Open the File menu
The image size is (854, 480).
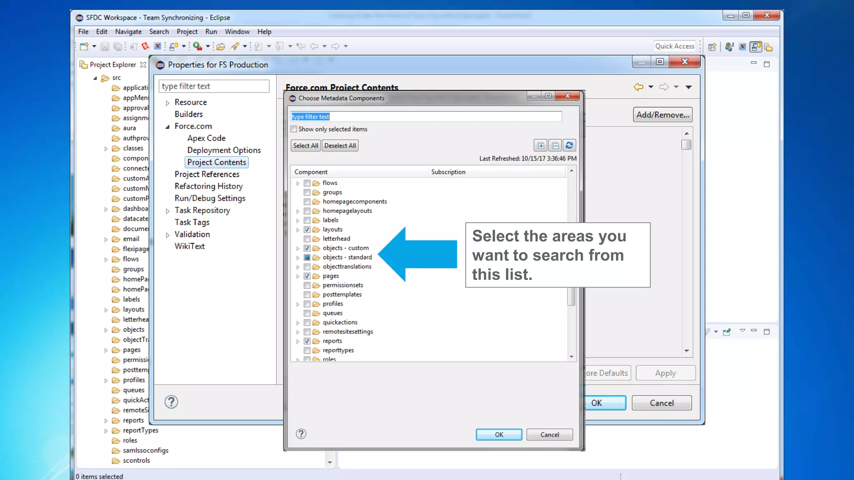click(83, 32)
